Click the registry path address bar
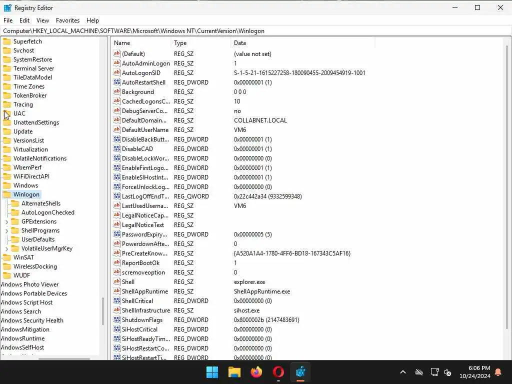This screenshot has width=512, height=384. coord(255,31)
